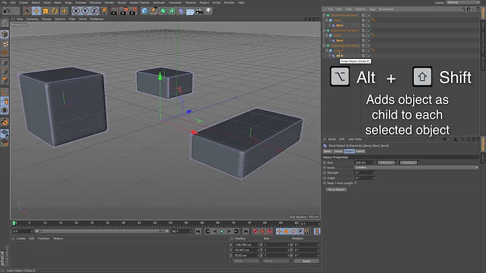Add a Light from toolbar

209,11
